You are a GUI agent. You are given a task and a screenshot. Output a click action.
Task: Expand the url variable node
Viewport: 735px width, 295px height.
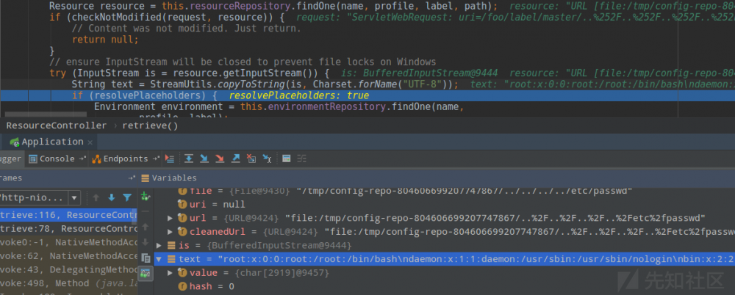(171, 218)
